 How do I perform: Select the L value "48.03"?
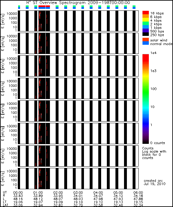point(78,199)
